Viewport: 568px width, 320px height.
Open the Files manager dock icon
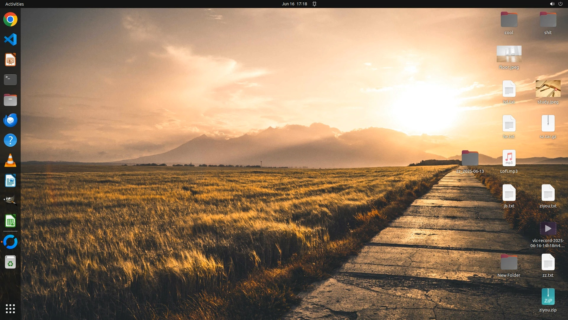point(10,100)
